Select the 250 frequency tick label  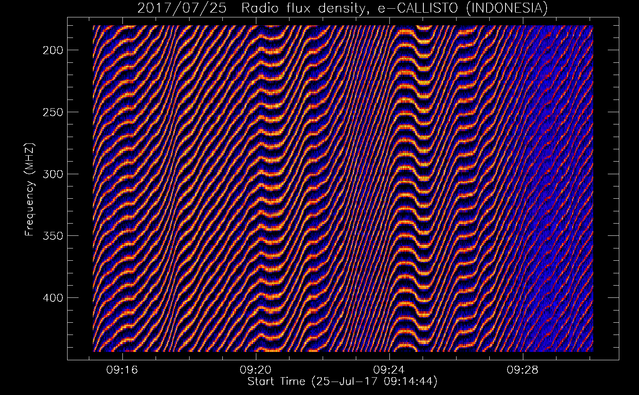[x=53, y=112]
